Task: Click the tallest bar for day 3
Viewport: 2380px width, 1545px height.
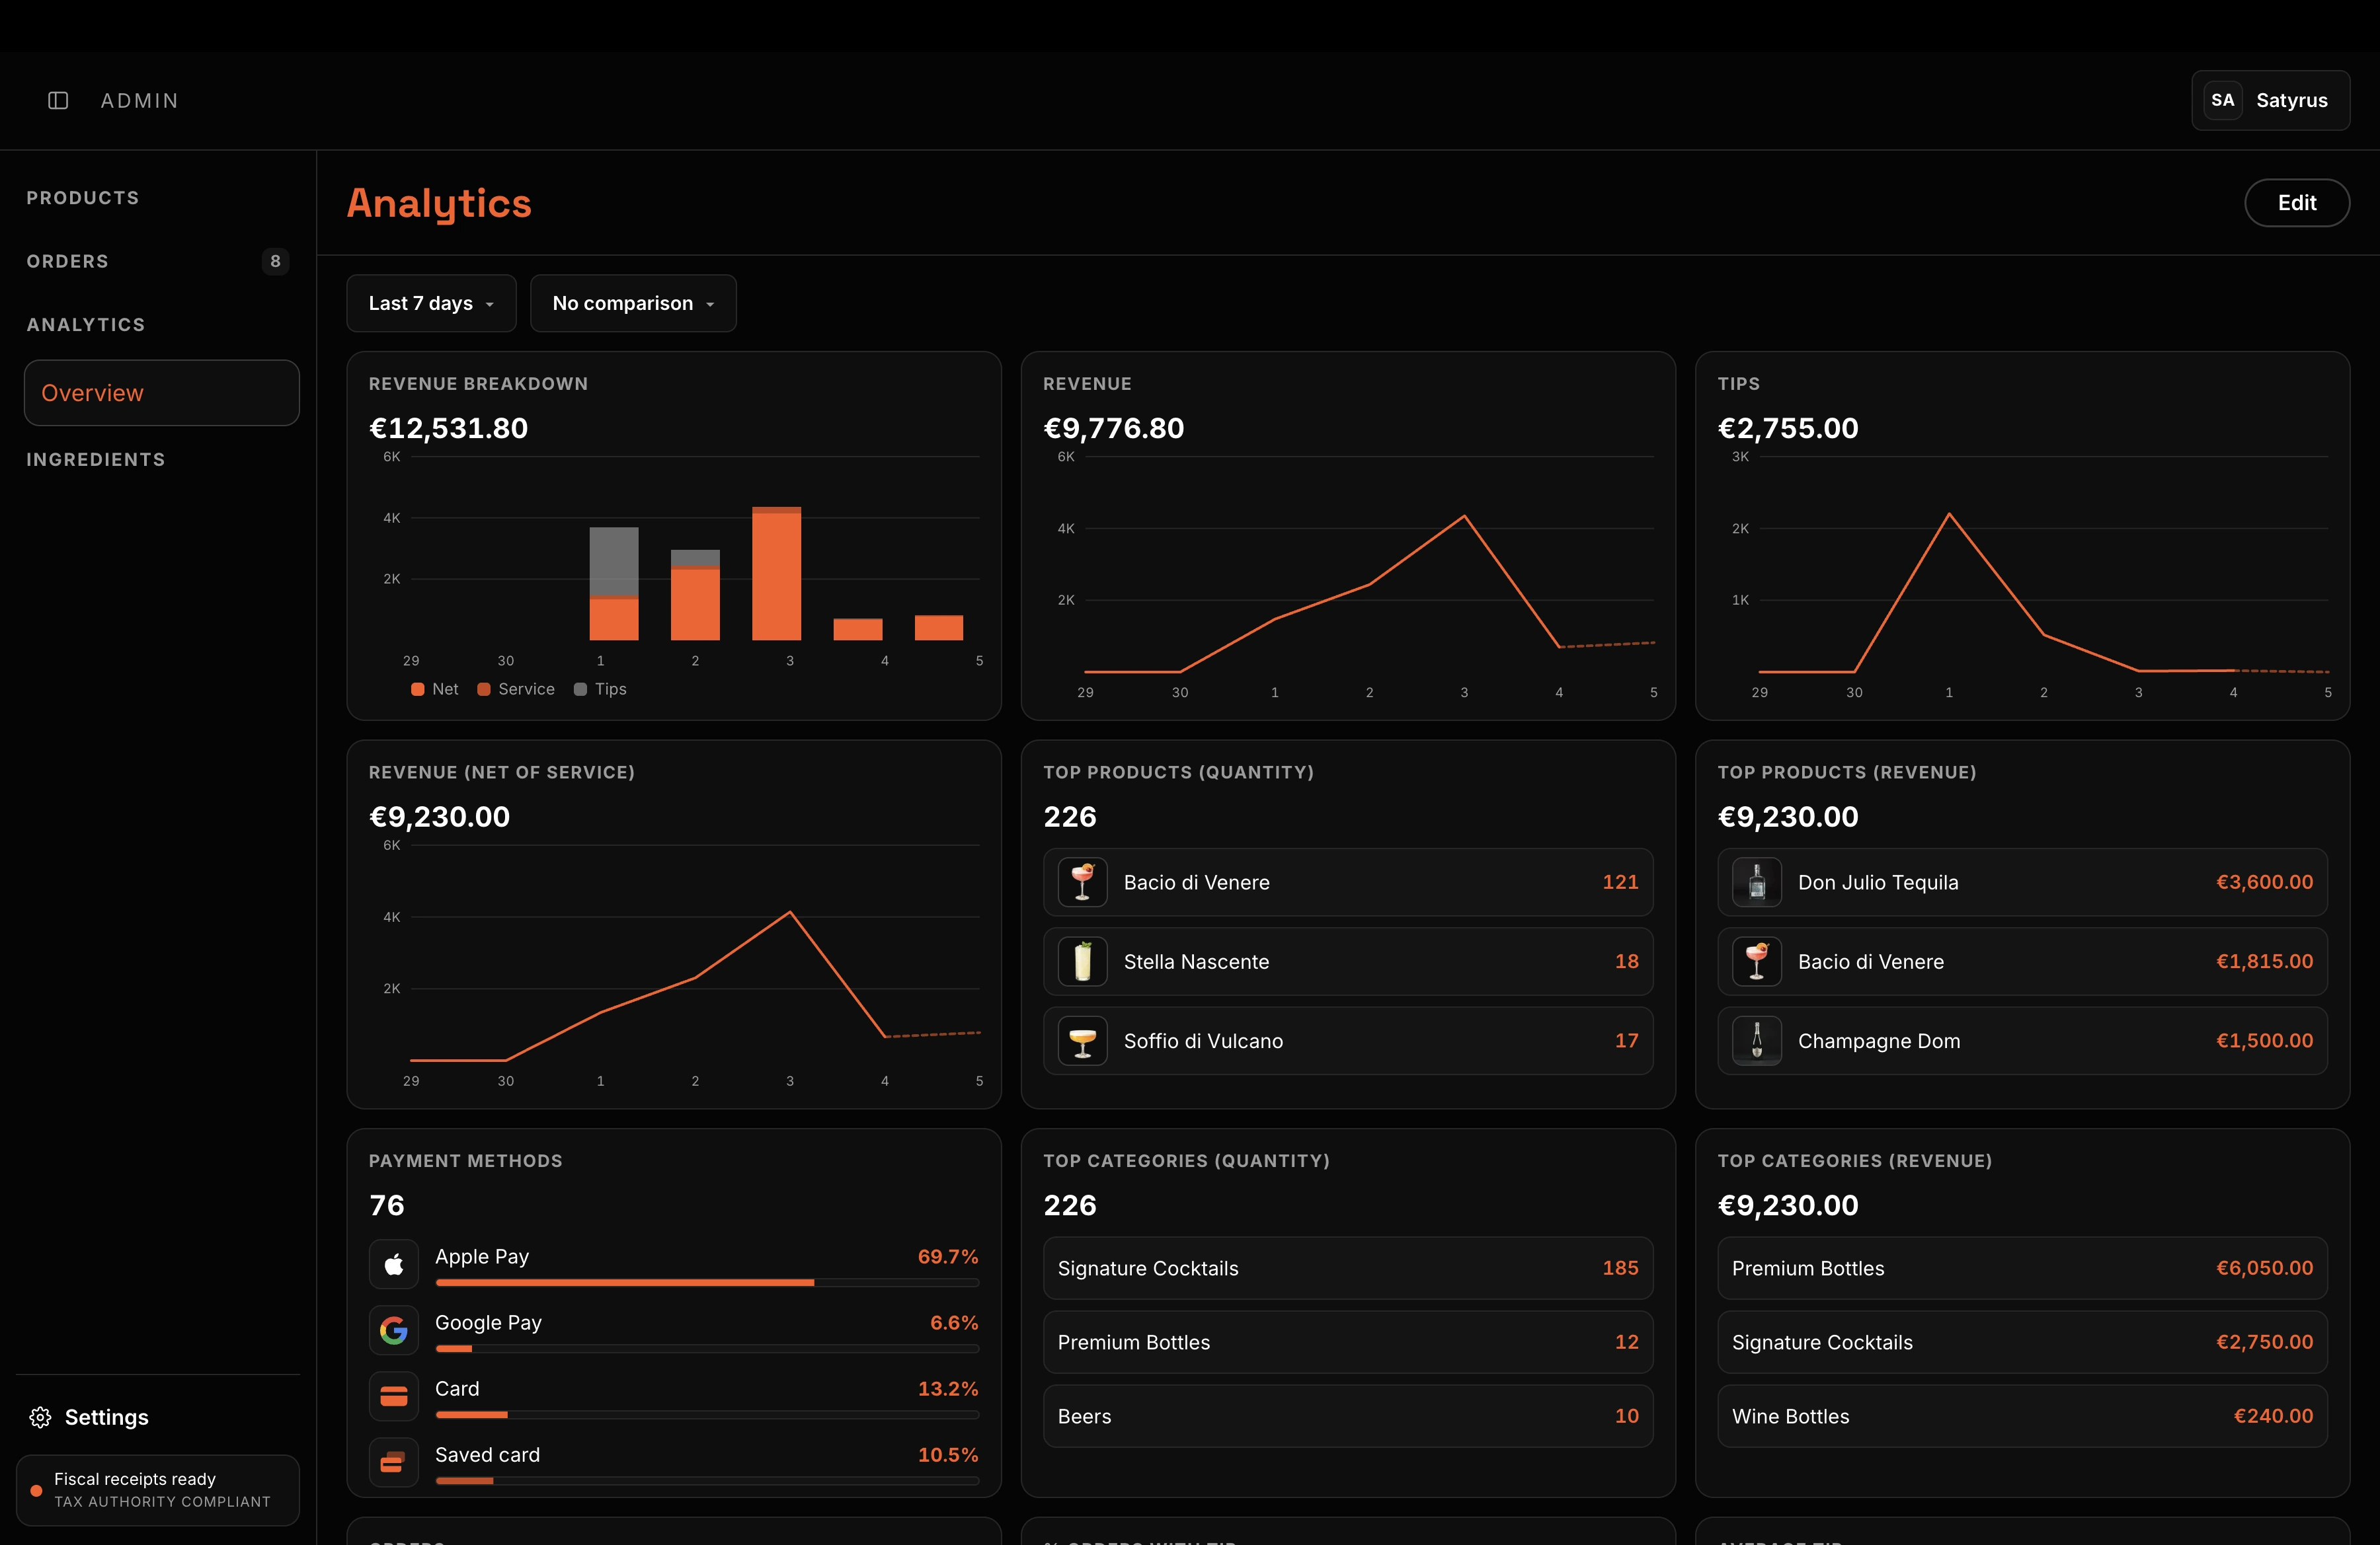Action: (x=776, y=574)
